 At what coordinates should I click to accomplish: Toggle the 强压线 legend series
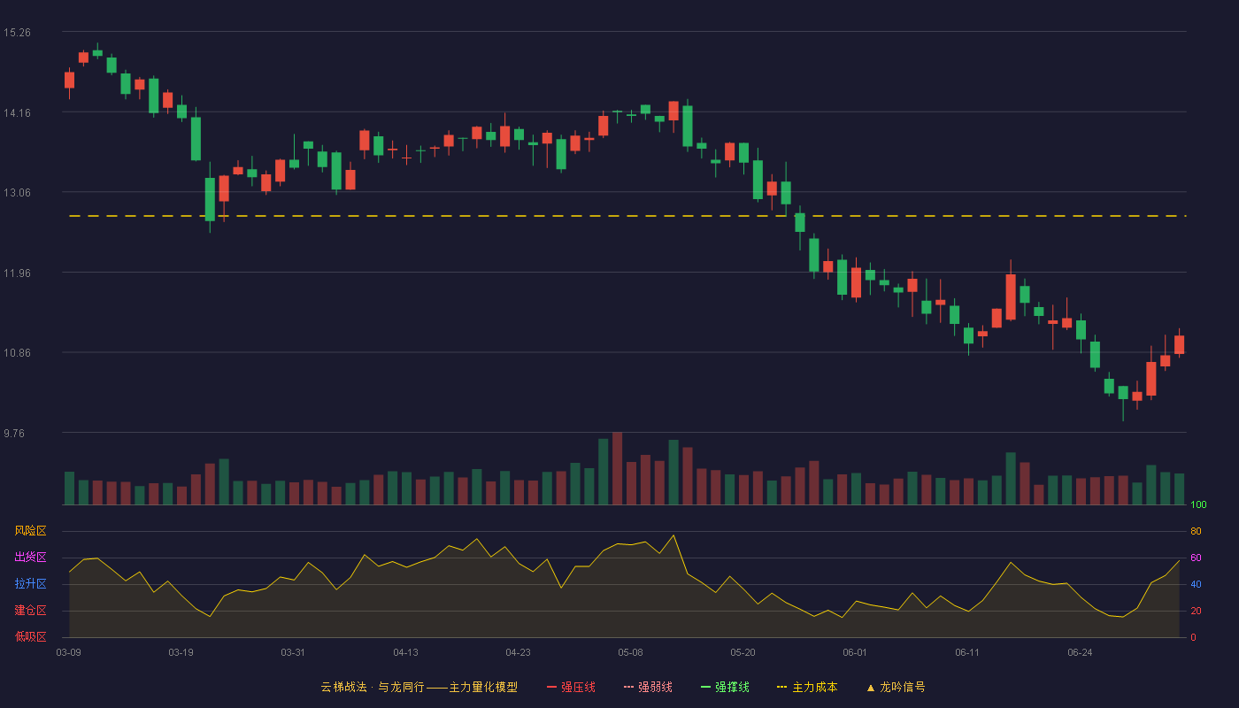571,687
